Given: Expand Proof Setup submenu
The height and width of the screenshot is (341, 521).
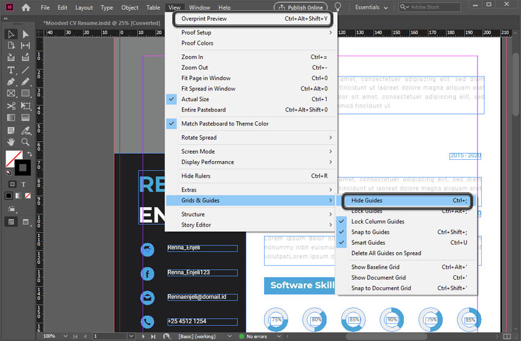Looking at the screenshot, I should [x=251, y=32].
